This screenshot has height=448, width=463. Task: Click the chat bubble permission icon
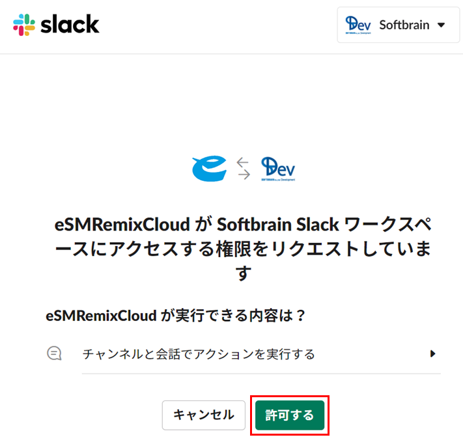coord(54,353)
